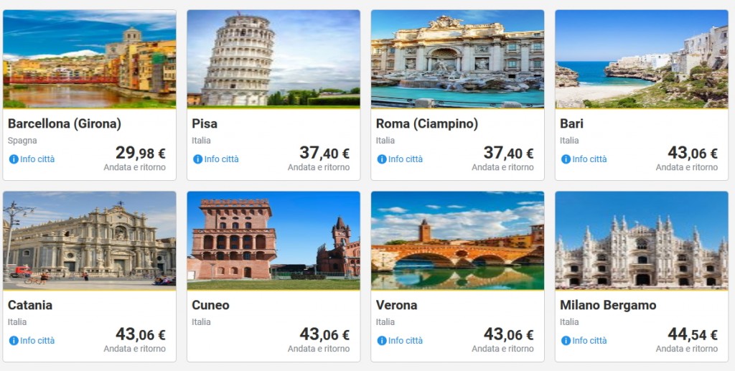Select the Milano Bergamo title
This screenshot has height=371, width=735.
pyautogui.click(x=608, y=305)
